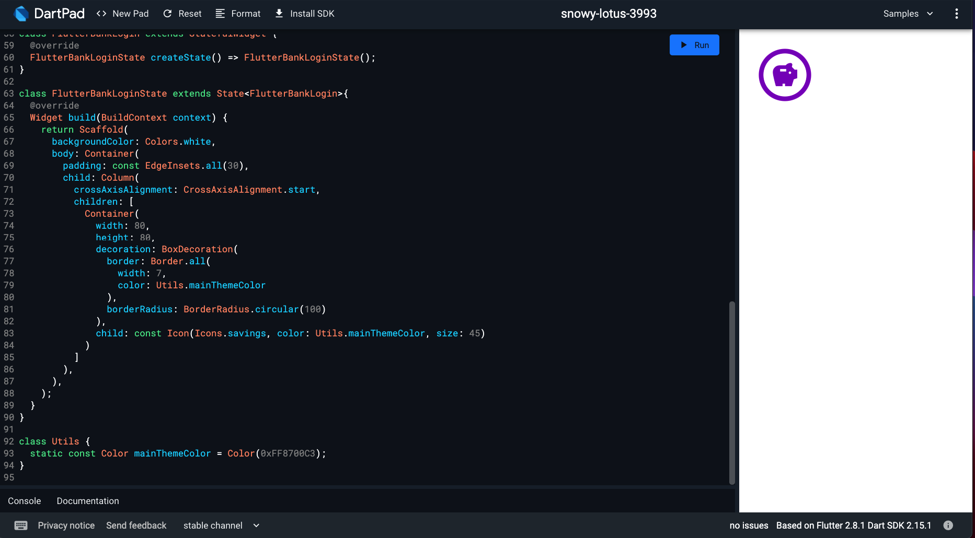Open the vertical three-dot overflow menu
This screenshot has height=538, width=975.
(957, 14)
